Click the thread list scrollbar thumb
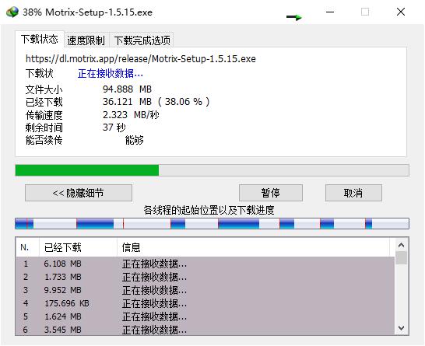This screenshot has width=425, height=346. 401,257
